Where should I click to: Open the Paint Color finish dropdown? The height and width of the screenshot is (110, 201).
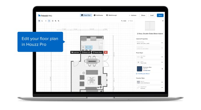[150, 62]
